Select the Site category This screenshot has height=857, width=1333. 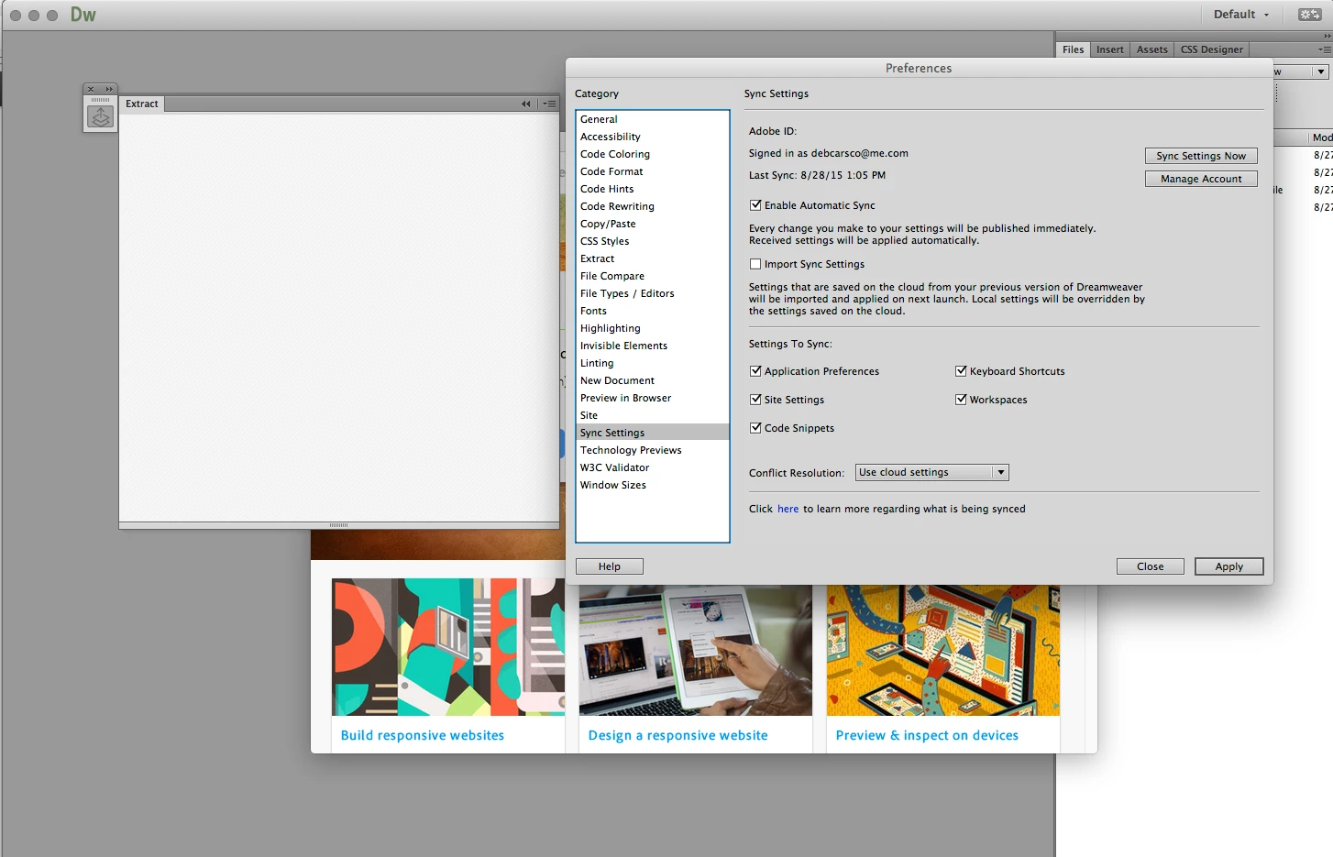pyautogui.click(x=653, y=415)
